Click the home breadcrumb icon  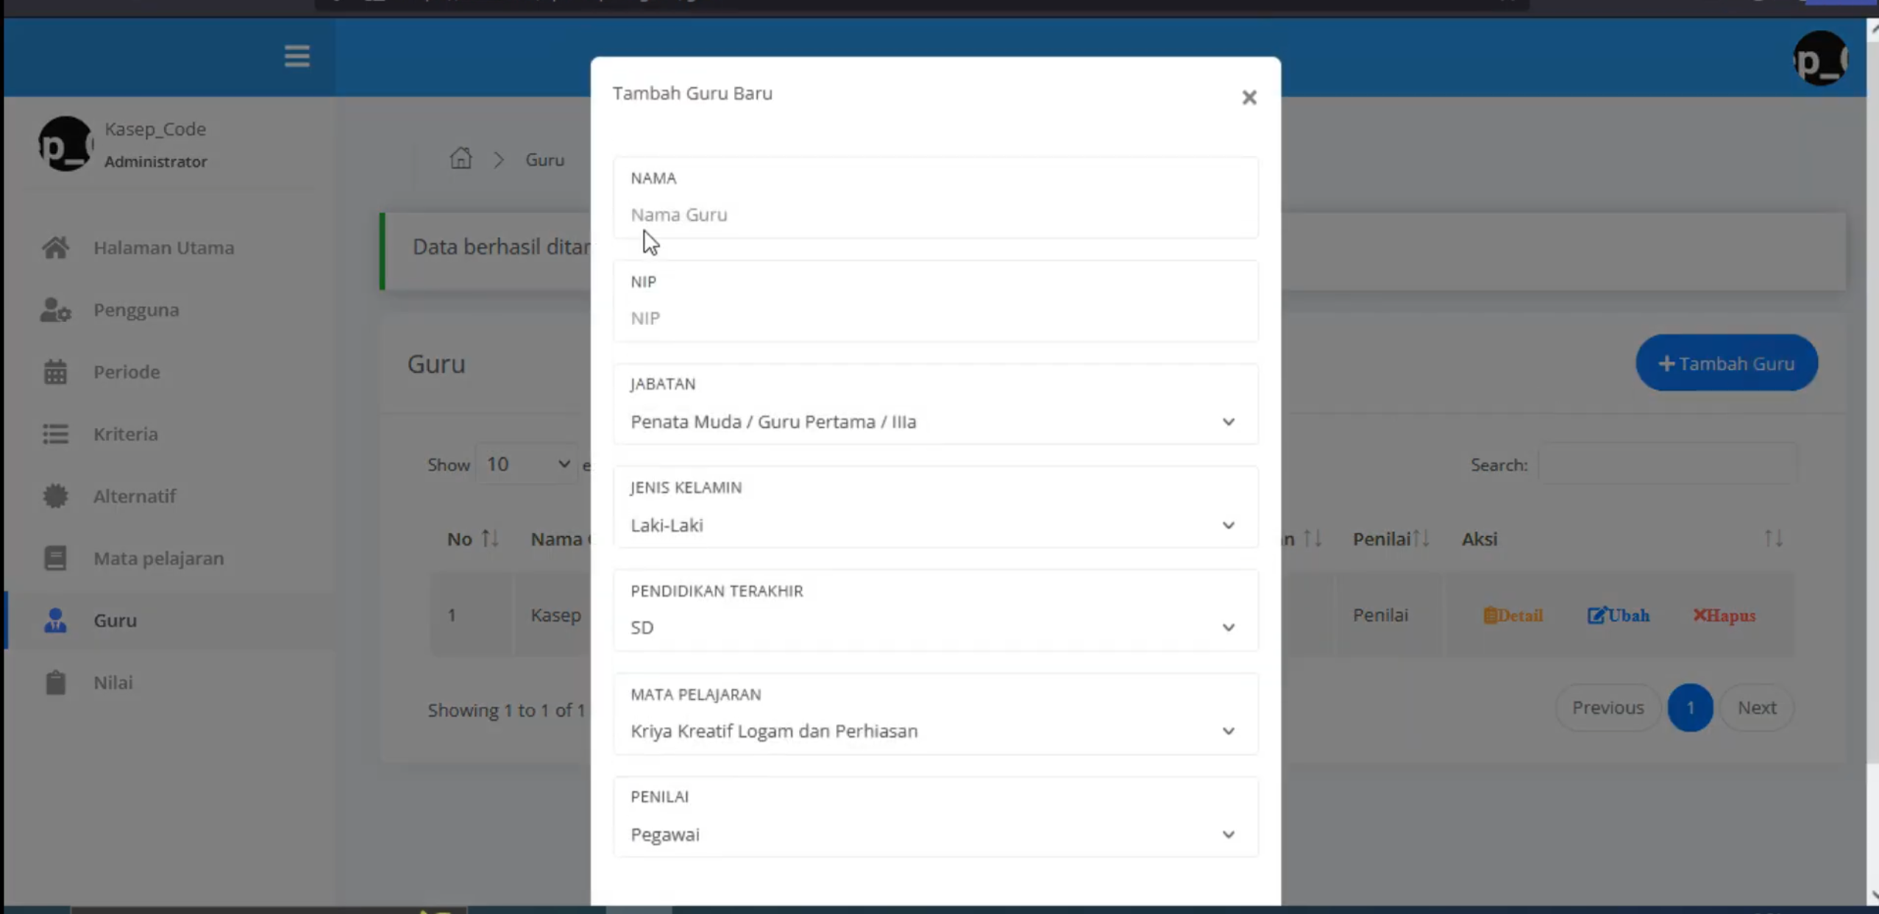(461, 158)
